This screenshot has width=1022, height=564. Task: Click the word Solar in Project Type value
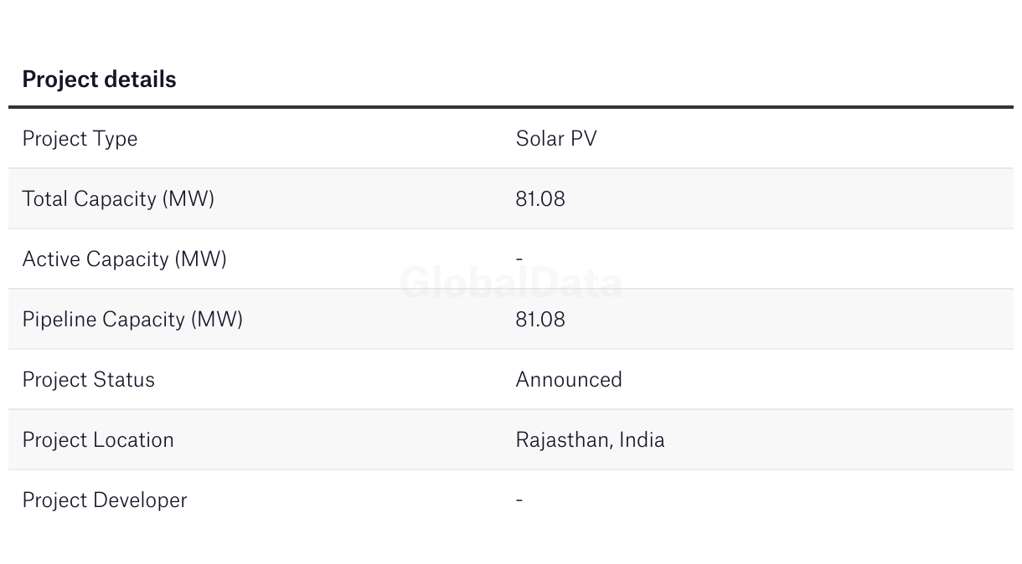coord(540,139)
